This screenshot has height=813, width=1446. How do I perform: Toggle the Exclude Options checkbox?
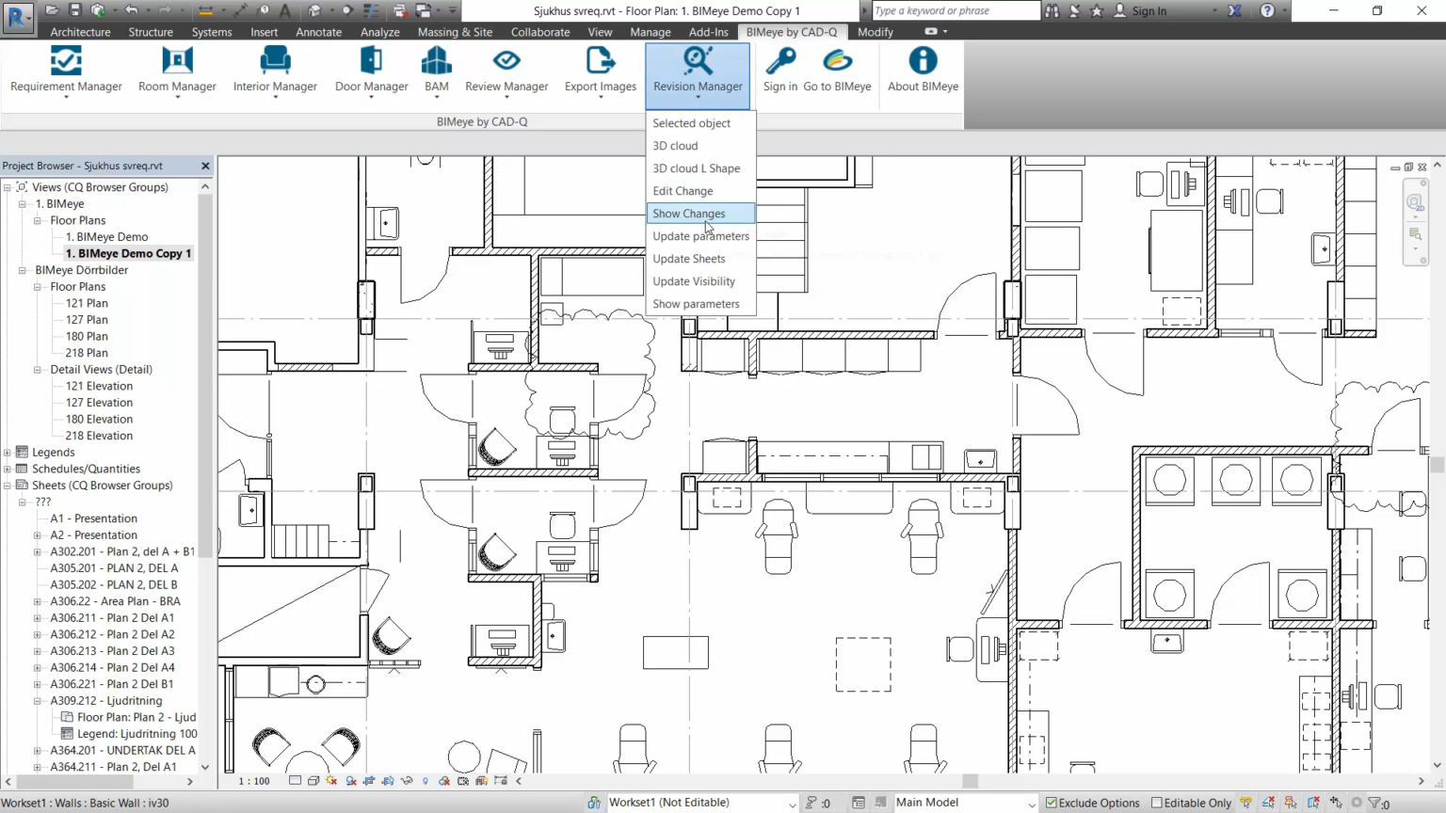(1052, 803)
